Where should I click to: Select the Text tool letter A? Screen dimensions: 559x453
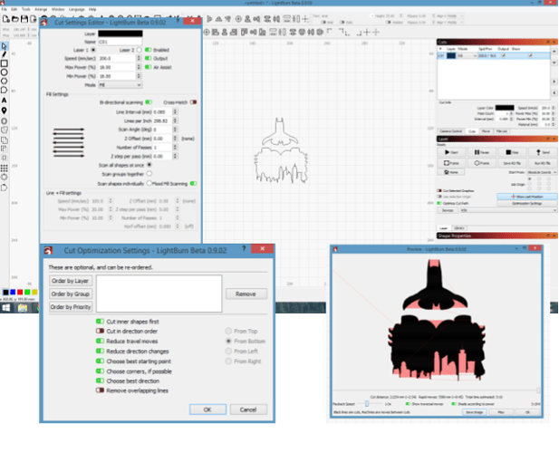4,101
